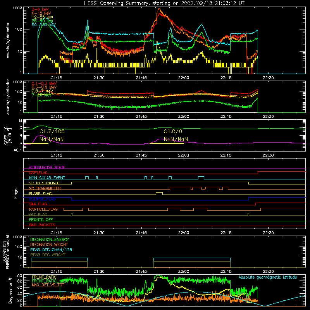Select the orange SC_TRANSMITTER flag label
310x310 pixels.
pos(45,188)
